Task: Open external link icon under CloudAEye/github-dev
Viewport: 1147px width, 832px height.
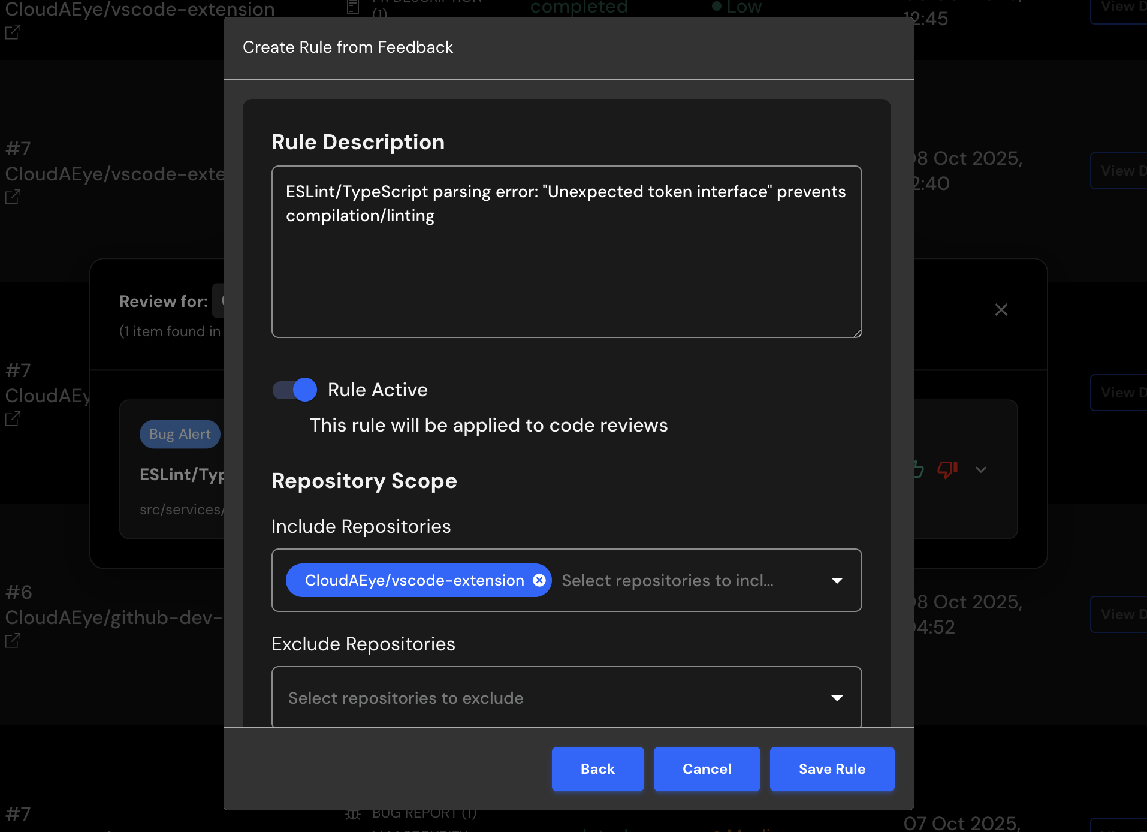Action: (13, 641)
